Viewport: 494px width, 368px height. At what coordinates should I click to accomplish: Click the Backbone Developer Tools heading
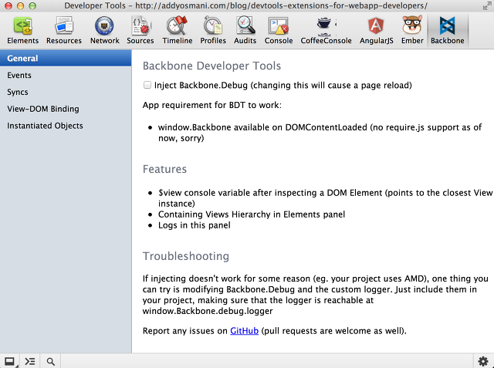(x=211, y=66)
